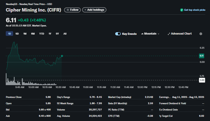Switch chart to 1M range
The width and height of the screenshot is (210, 121).
[25, 34]
